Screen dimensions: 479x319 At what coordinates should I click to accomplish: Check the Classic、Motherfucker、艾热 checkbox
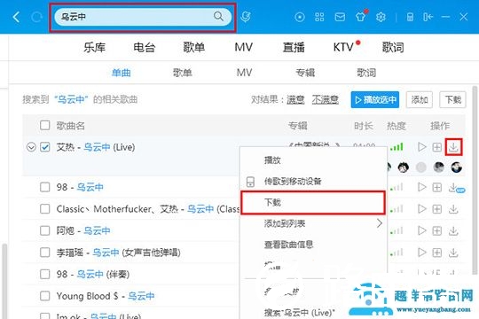point(45,209)
